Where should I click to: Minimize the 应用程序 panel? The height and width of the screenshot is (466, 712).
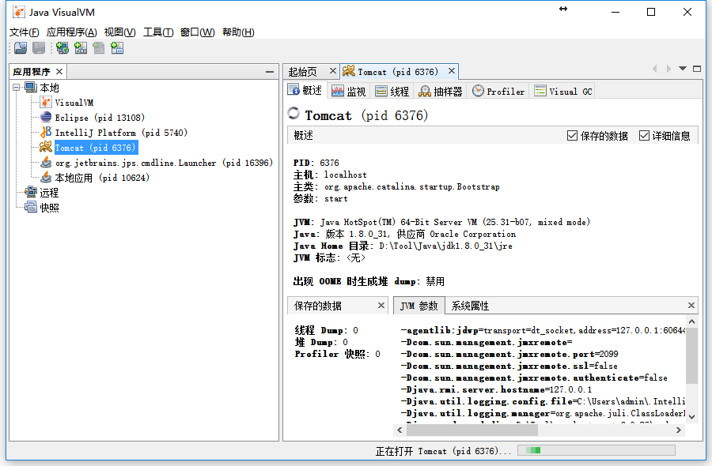click(270, 72)
